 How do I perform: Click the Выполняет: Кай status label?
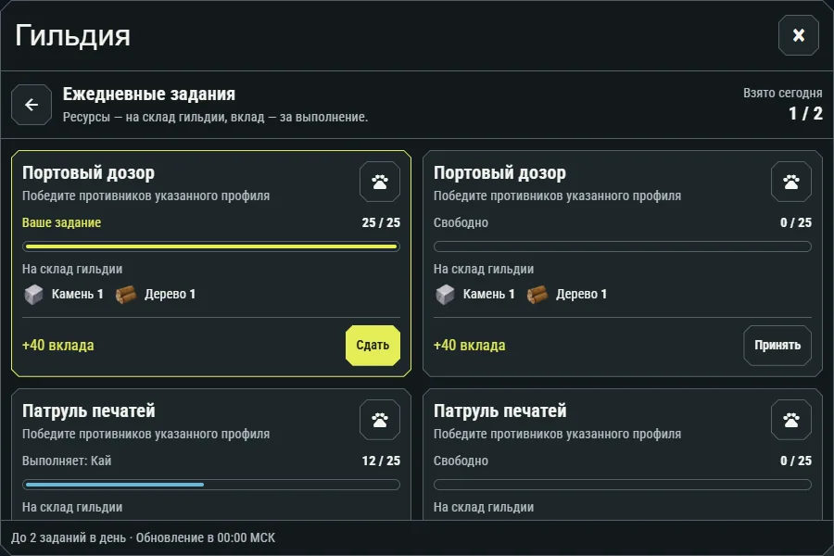(67, 461)
